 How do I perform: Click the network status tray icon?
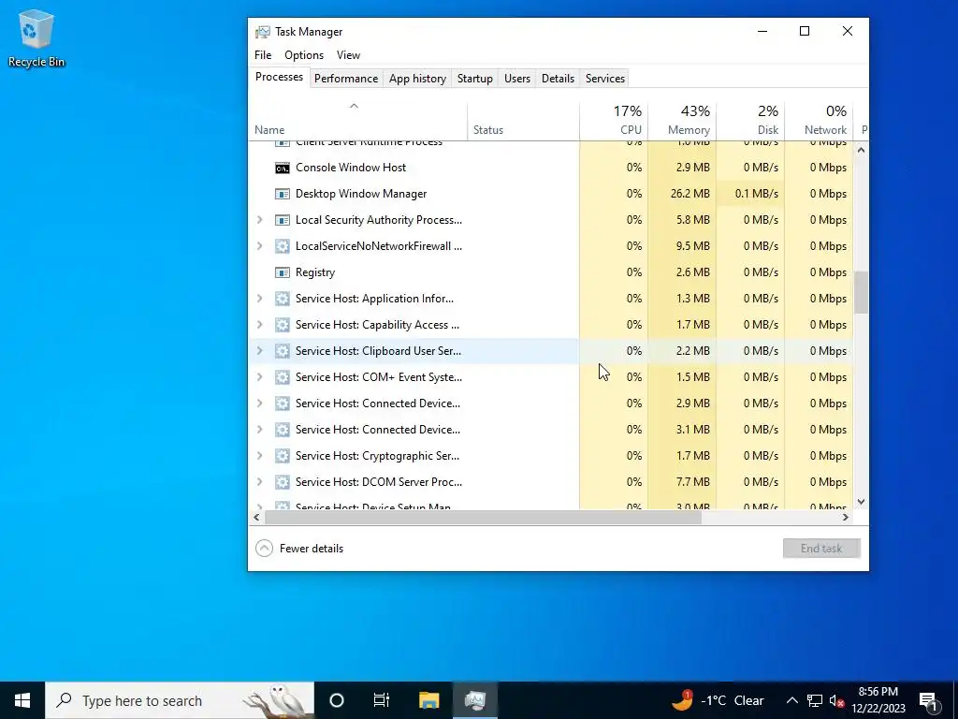pyautogui.click(x=815, y=700)
